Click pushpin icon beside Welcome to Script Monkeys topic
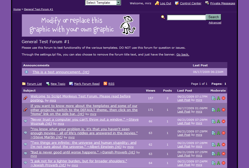 tap(25, 98)
